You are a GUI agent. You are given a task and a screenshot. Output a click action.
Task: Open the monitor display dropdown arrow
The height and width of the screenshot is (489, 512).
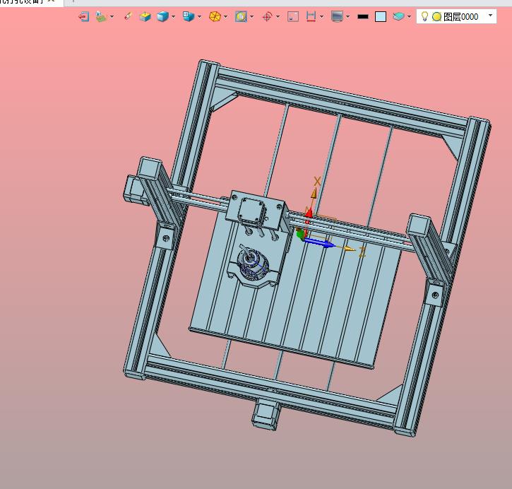coord(347,17)
